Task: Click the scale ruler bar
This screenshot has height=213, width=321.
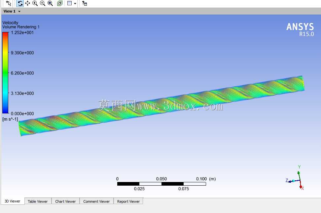Action: coord(161,184)
